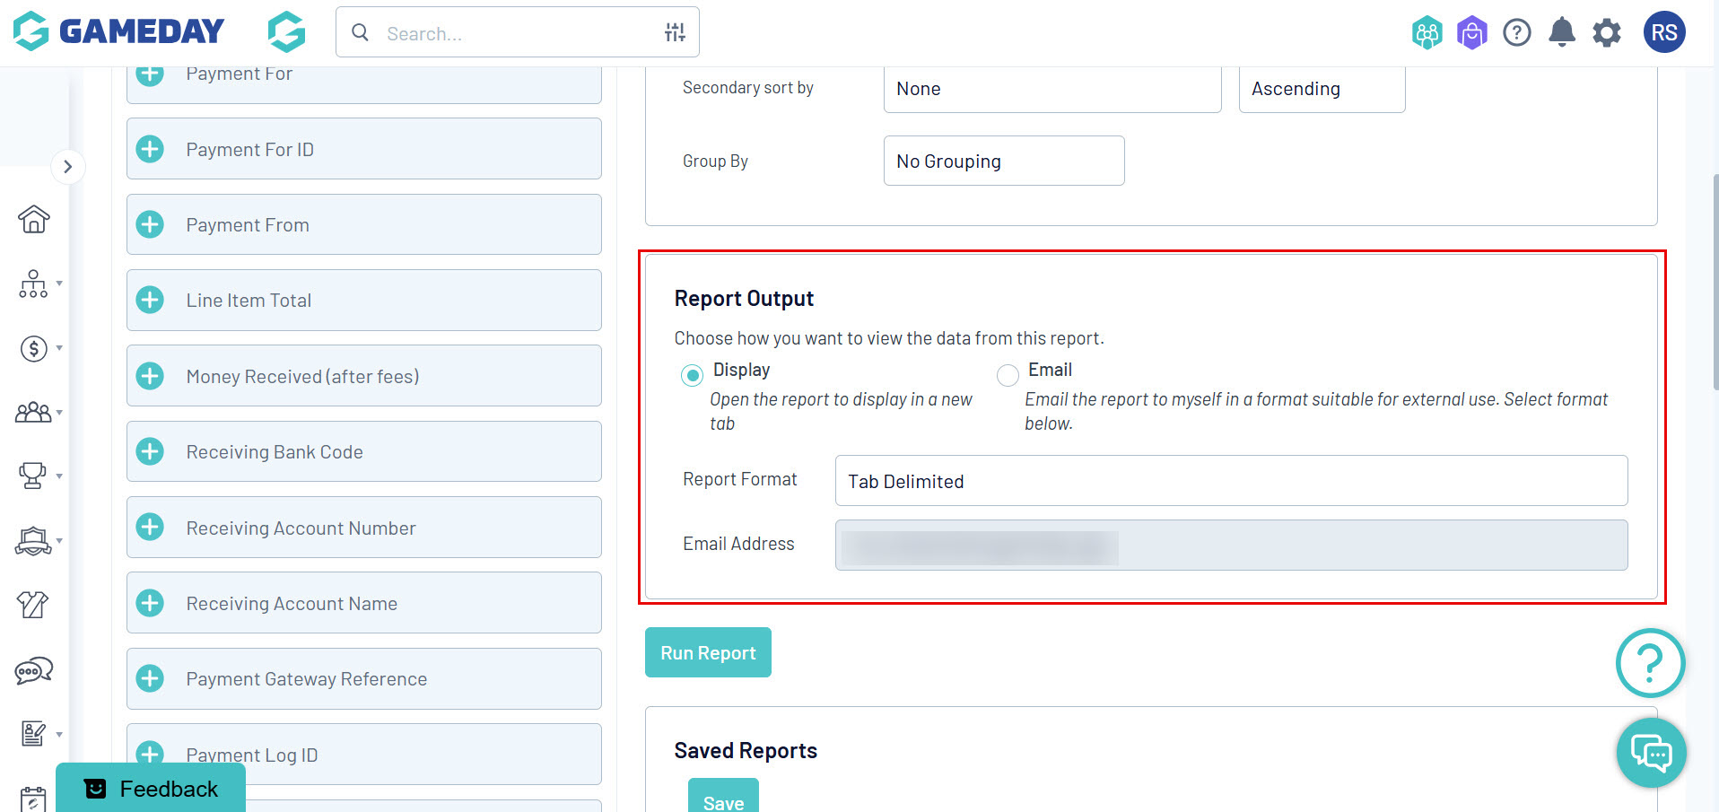The width and height of the screenshot is (1719, 812).
Task: Click the green G icon beside the search bar
Action: (286, 31)
